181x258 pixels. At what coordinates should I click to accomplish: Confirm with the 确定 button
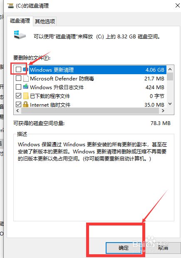coord(123,248)
